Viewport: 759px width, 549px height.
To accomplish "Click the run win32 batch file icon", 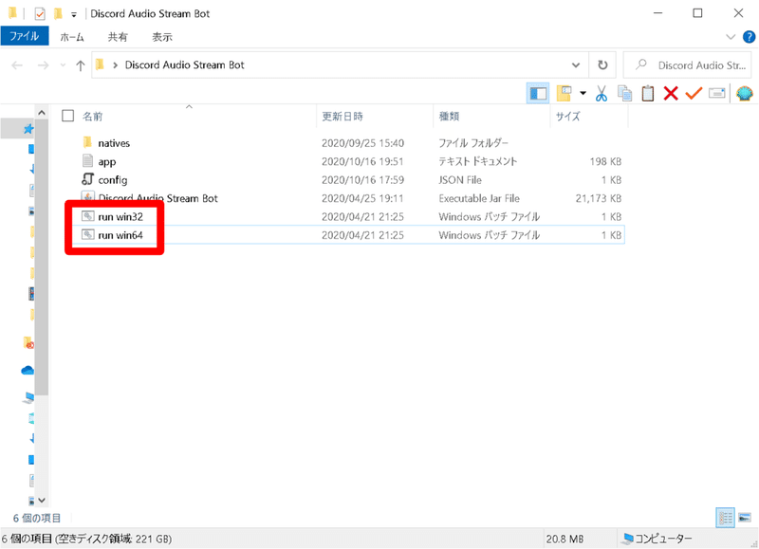I will coord(87,216).
